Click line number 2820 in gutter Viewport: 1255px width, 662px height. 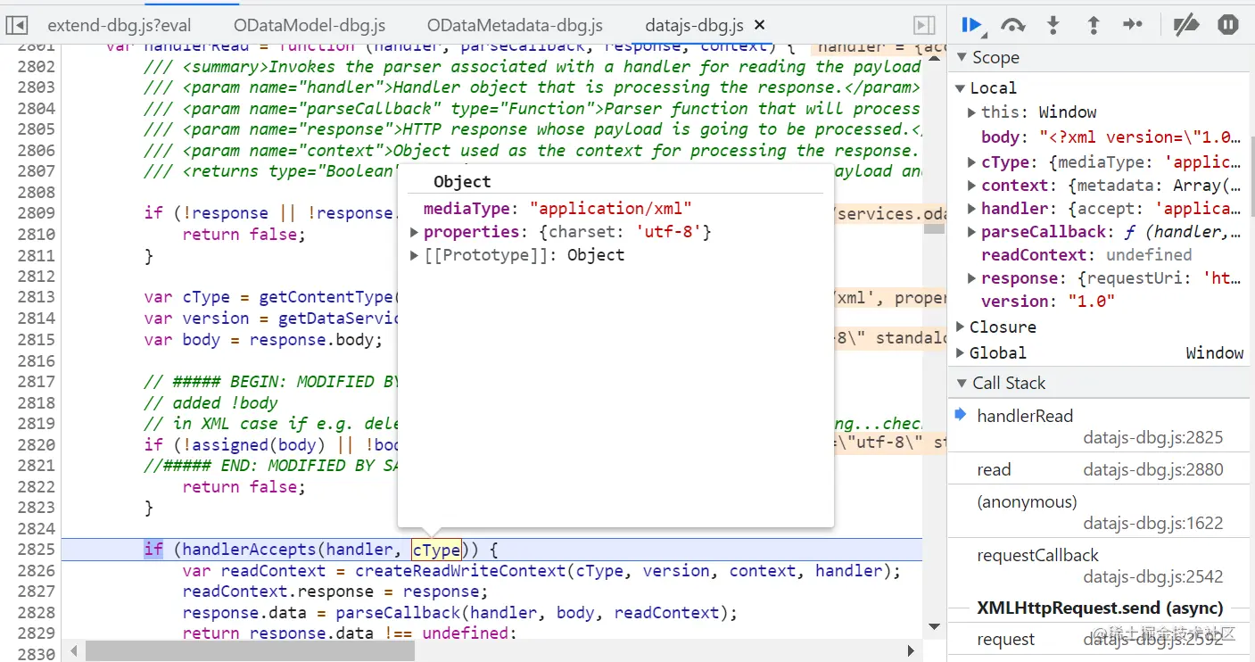coord(36,444)
